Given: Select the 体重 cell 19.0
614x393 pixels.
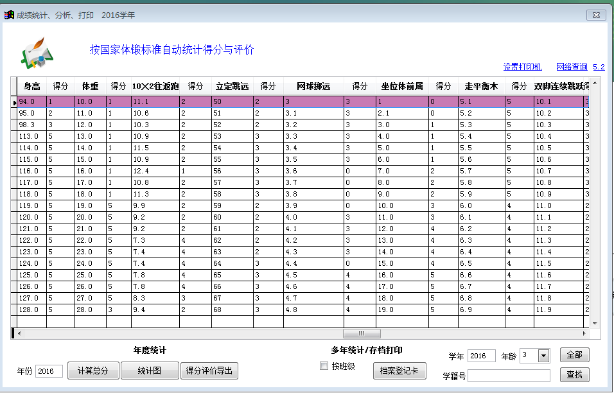Looking at the screenshot, I should pos(91,206).
